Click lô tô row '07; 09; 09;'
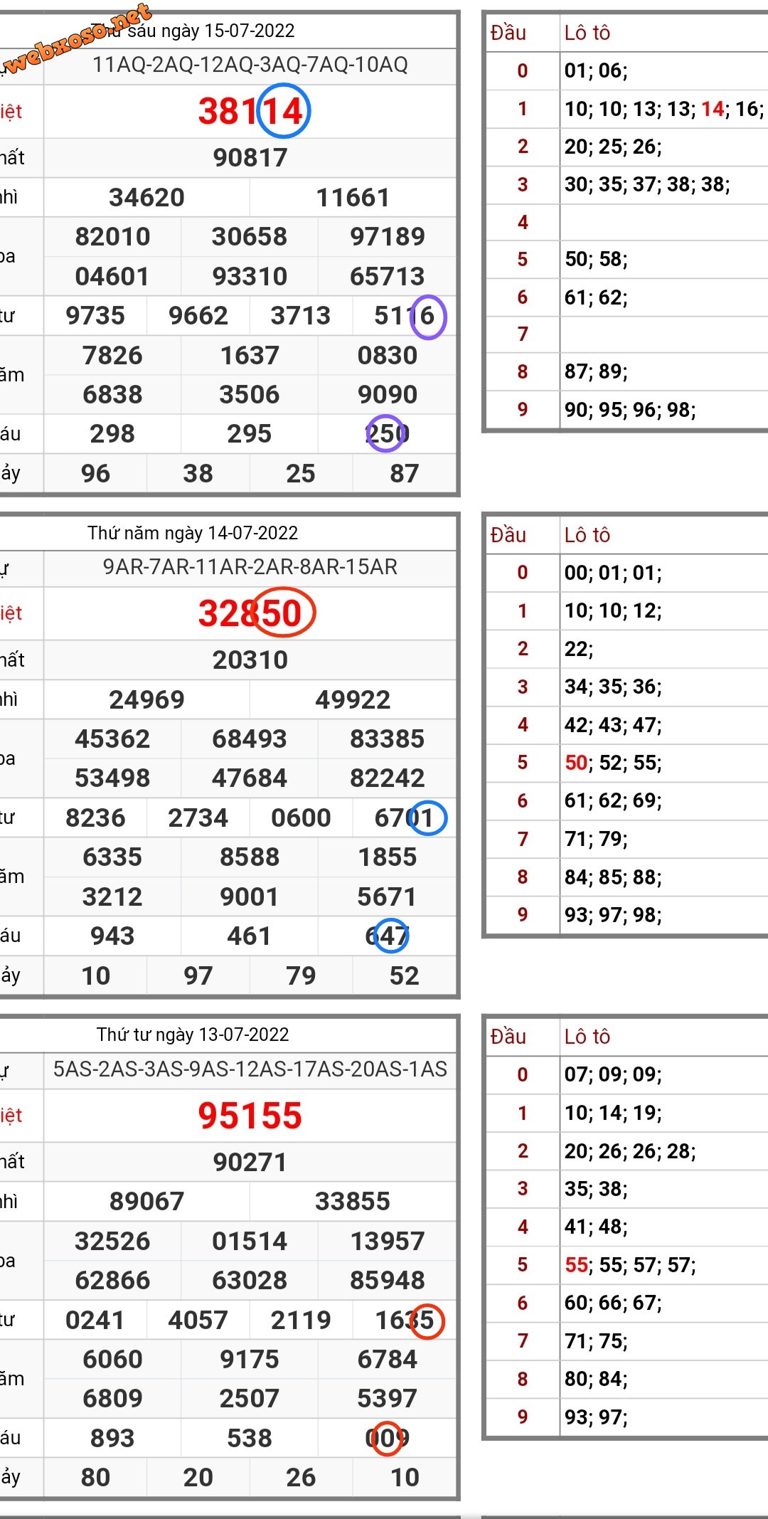The width and height of the screenshot is (768, 1519). 613,1075
